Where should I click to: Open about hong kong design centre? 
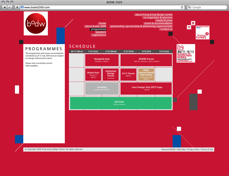154,15
